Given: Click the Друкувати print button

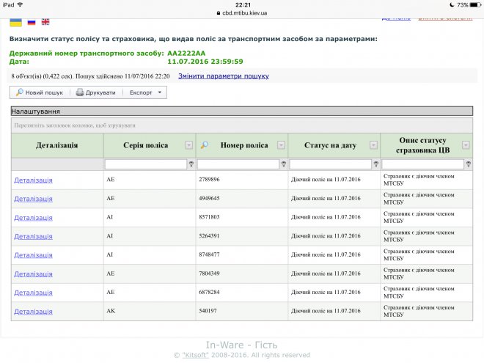Looking at the screenshot, I should pos(96,93).
